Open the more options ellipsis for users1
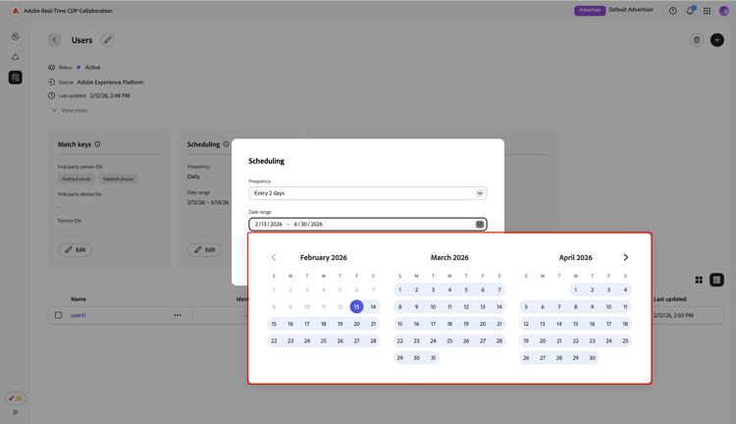Viewport: 736px width, 424px height. tap(178, 315)
